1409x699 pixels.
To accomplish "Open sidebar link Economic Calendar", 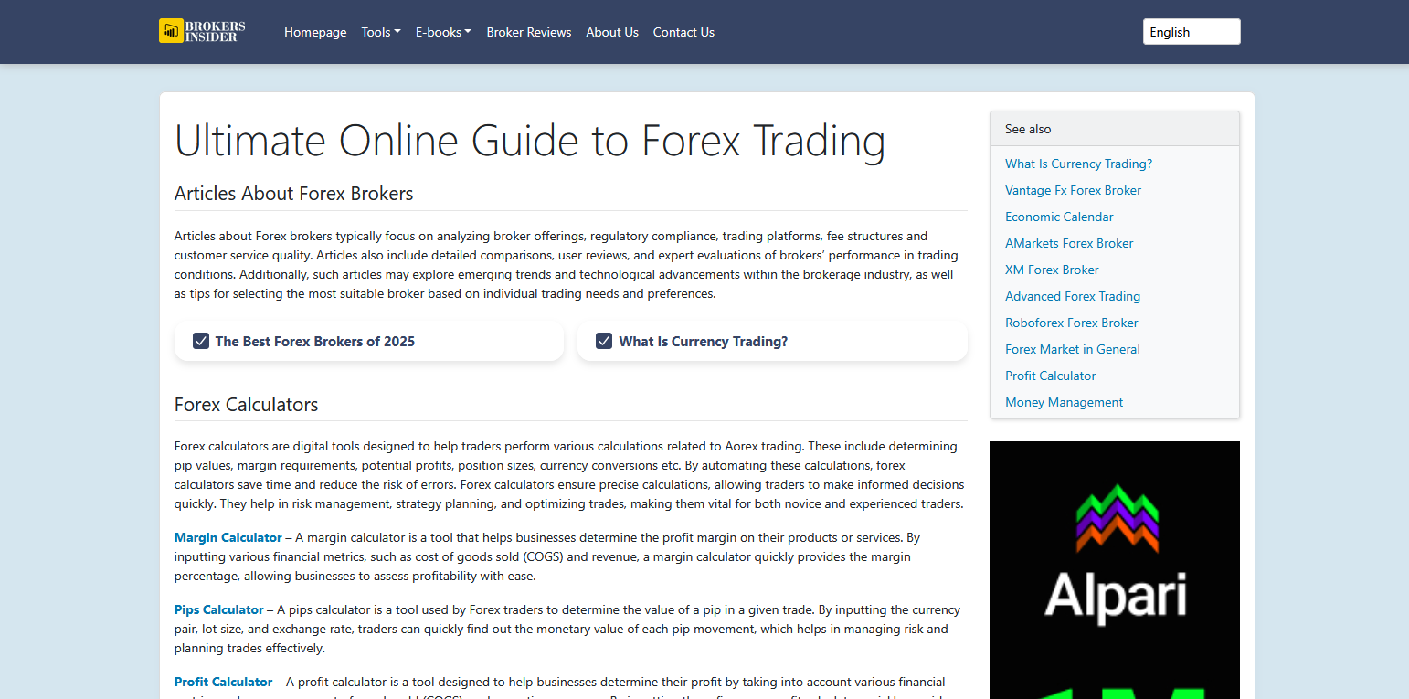I will tap(1059, 217).
